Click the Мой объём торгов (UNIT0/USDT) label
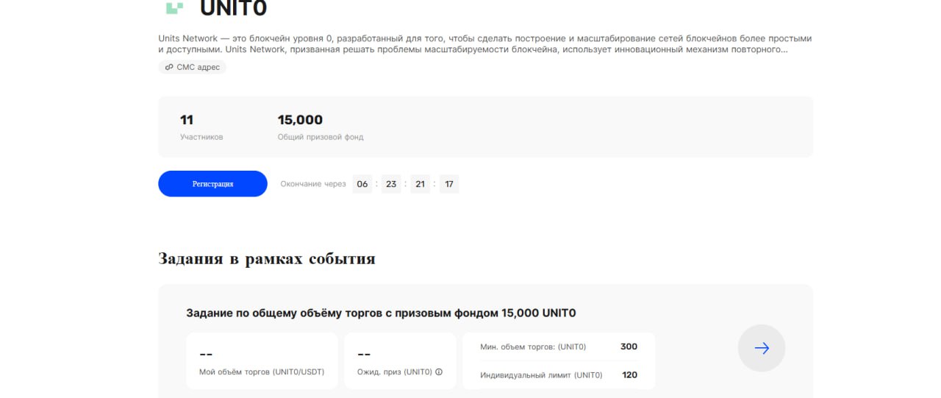Image resolution: width=941 pixels, height=398 pixels. pos(262,372)
